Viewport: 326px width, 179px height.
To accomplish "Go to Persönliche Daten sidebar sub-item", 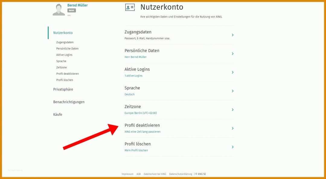I will tap(67, 49).
